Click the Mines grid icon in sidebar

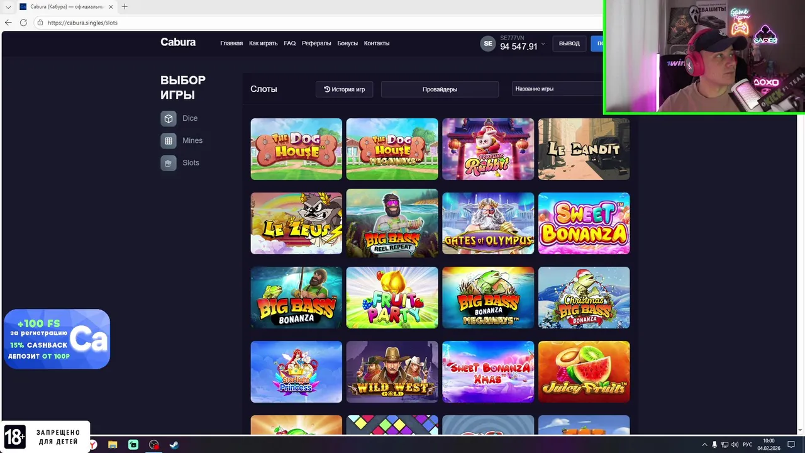169,141
